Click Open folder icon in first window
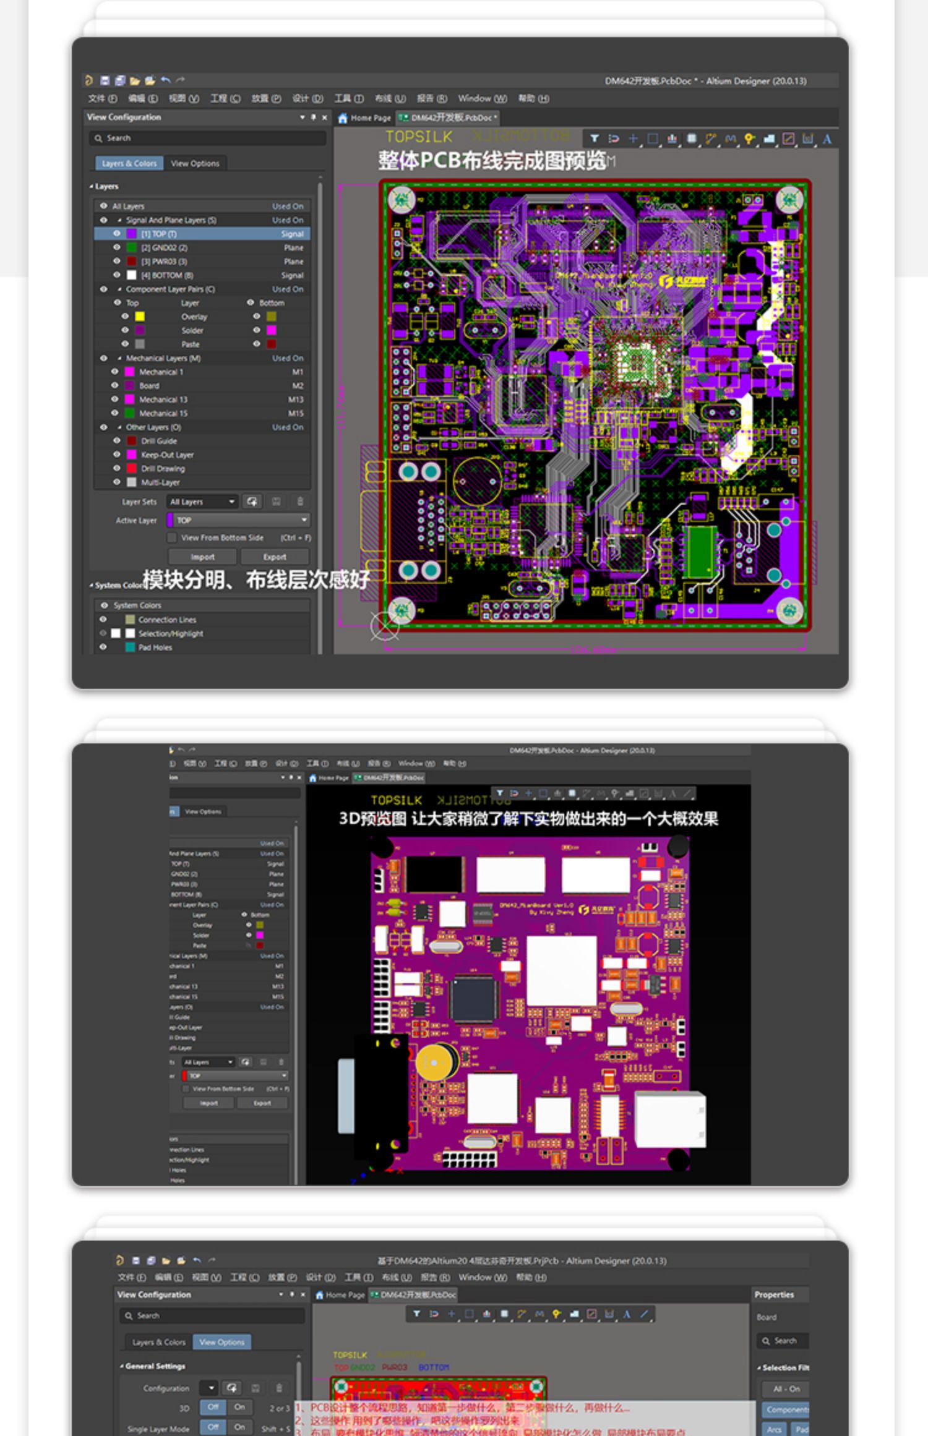The image size is (928, 1436). (134, 80)
